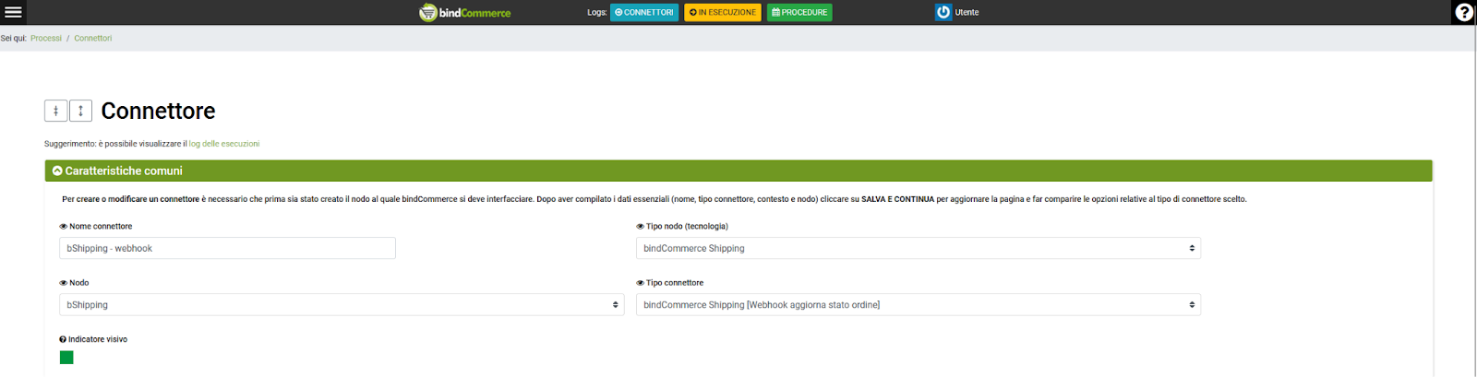
Task: Open the Tipo connettore dropdown
Action: pyautogui.click(x=918, y=305)
